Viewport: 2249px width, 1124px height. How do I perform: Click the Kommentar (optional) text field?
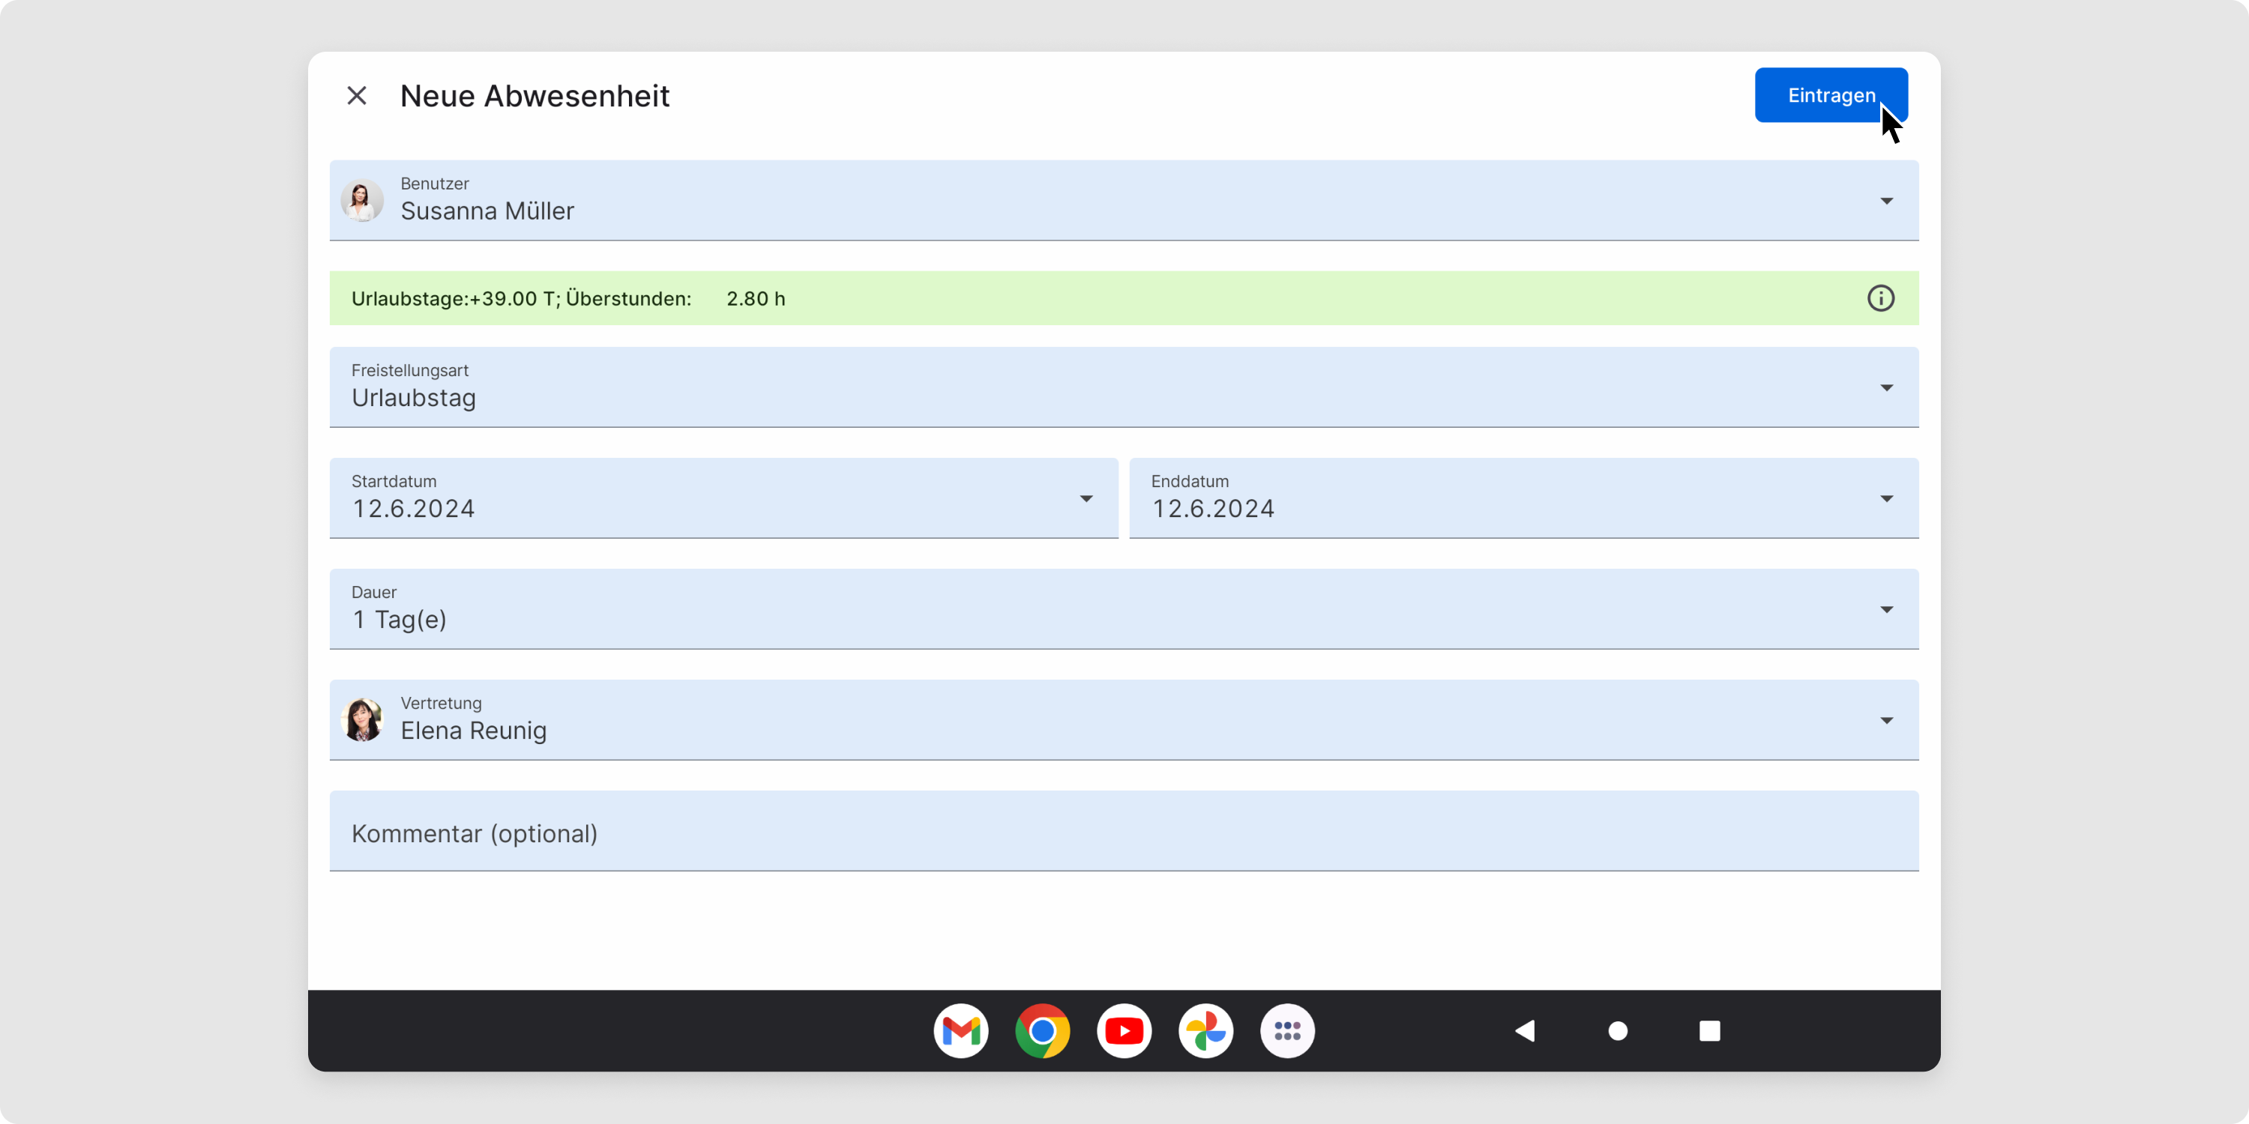tap(1124, 832)
